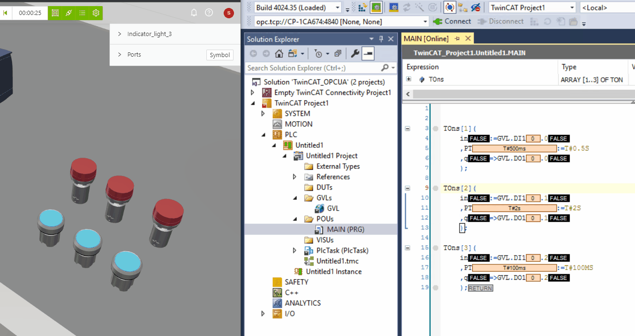Toggle Preview Selected Items button

tap(368, 53)
